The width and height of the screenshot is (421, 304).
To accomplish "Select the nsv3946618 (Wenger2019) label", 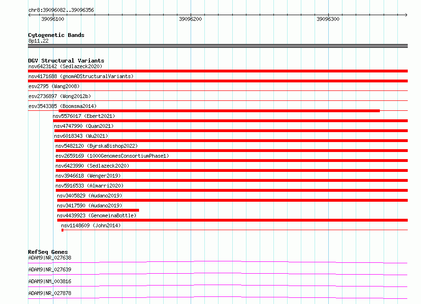I will pos(88,176).
